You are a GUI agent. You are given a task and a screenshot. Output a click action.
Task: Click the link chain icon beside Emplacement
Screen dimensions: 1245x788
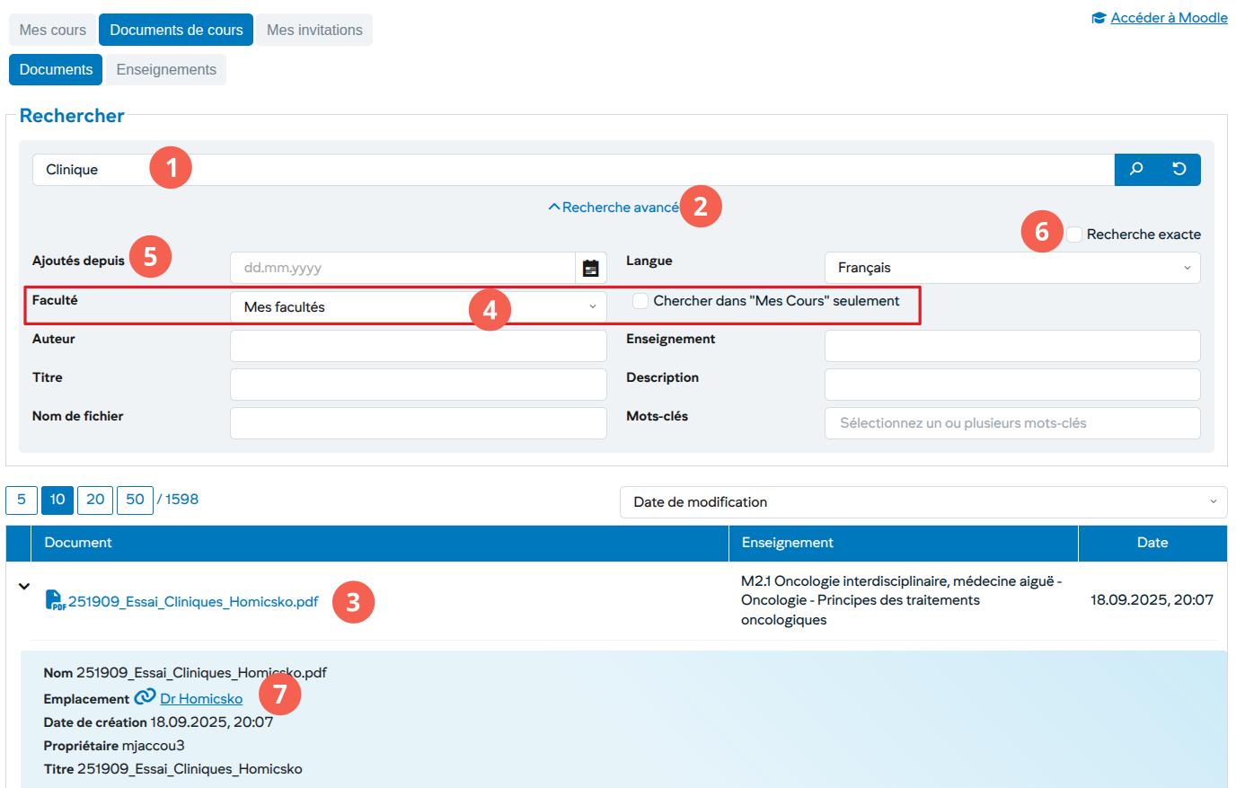[145, 697]
